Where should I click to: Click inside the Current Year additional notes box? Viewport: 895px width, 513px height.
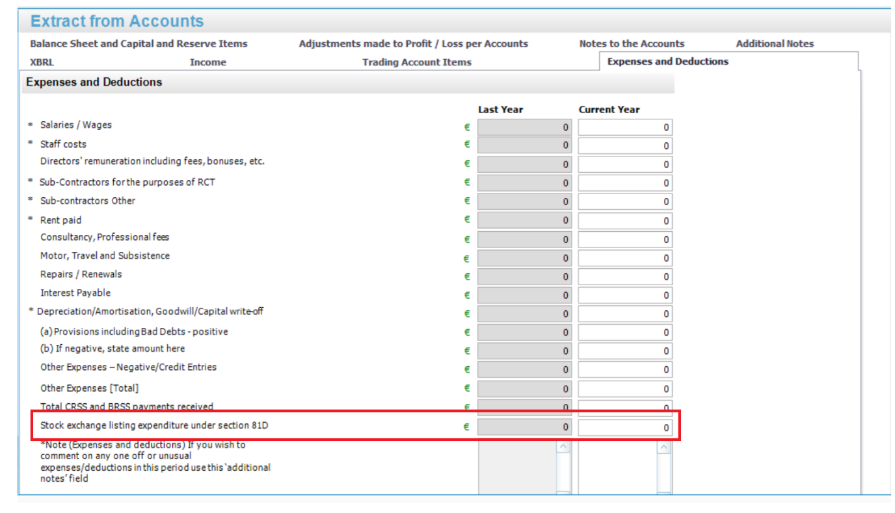tap(617, 468)
